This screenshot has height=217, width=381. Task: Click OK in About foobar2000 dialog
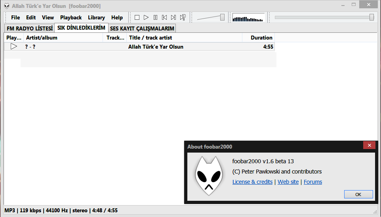coord(358,194)
